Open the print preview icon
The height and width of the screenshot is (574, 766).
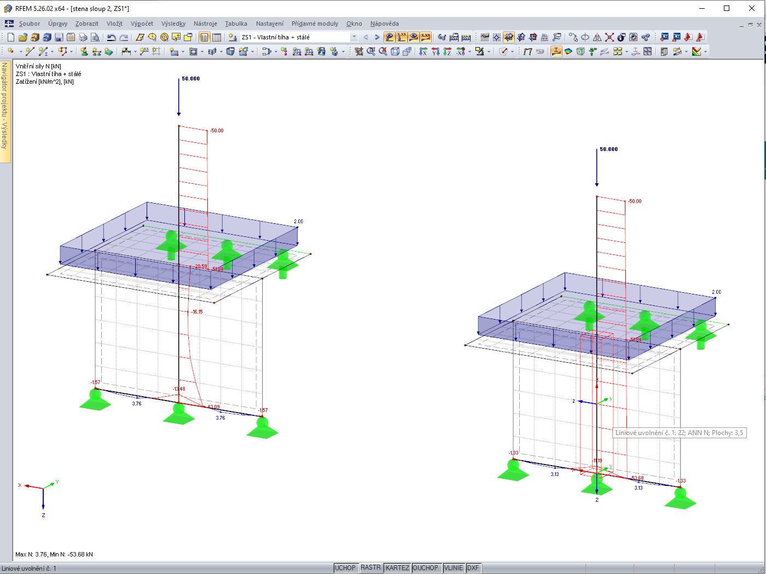point(95,37)
